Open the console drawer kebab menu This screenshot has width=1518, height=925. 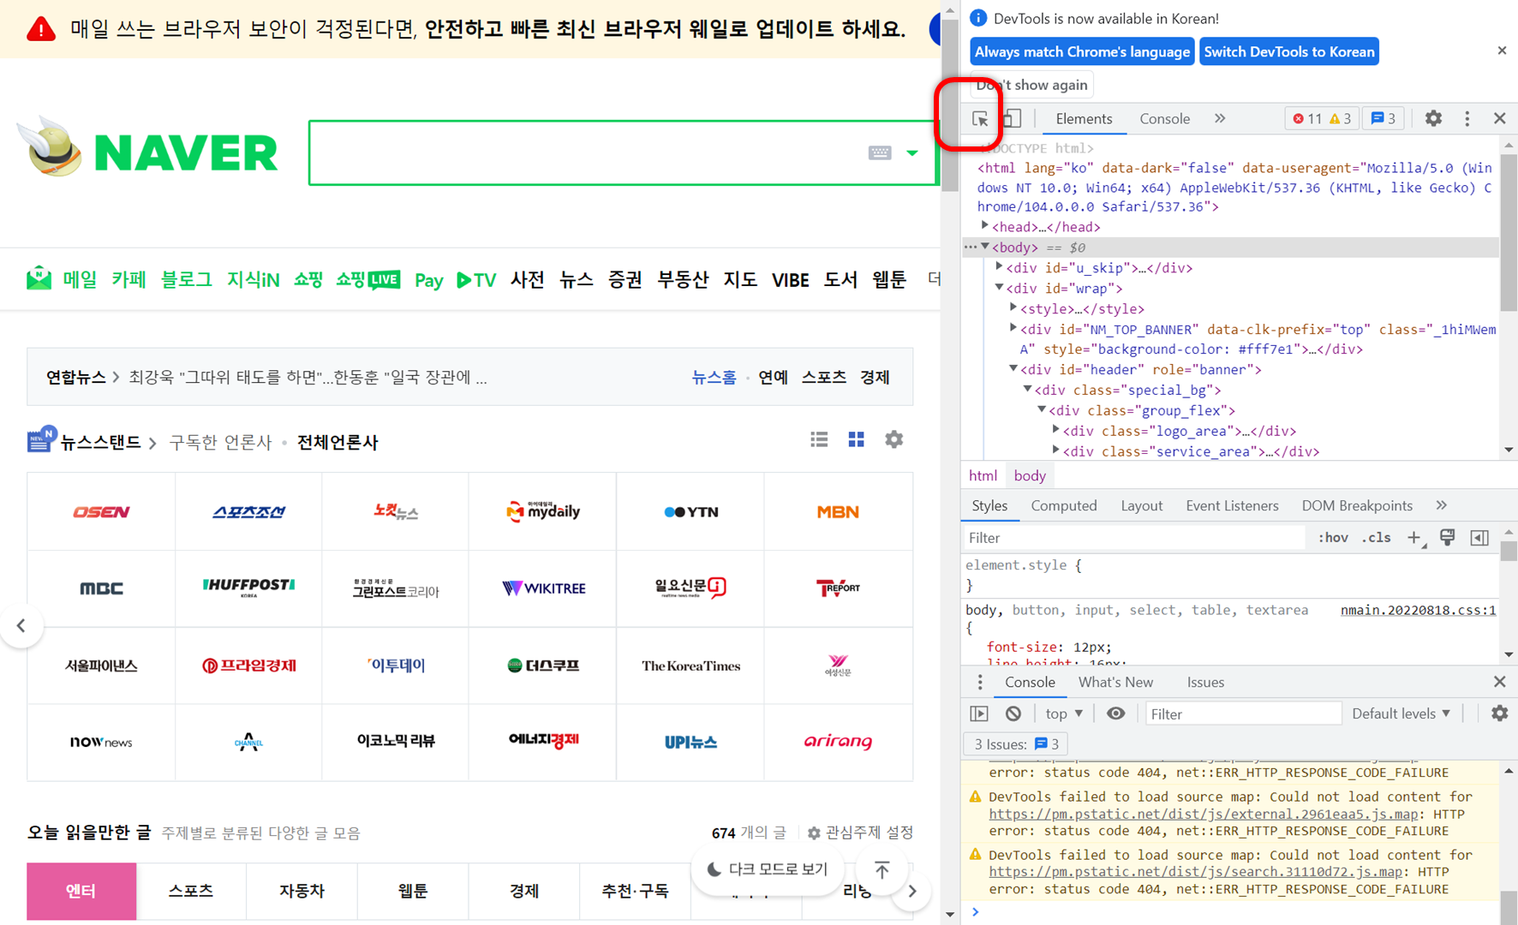pyautogui.click(x=980, y=682)
